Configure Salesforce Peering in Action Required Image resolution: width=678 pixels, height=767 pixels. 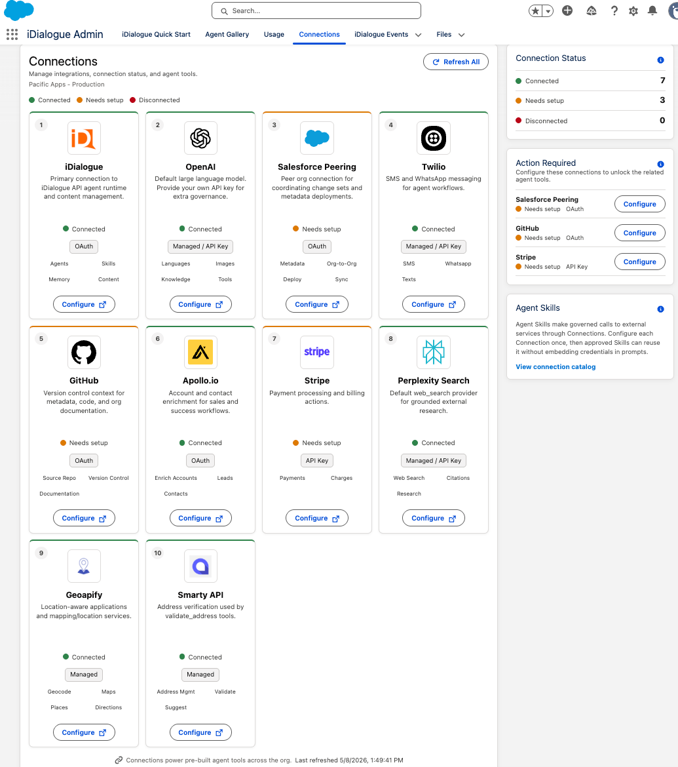tap(639, 204)
